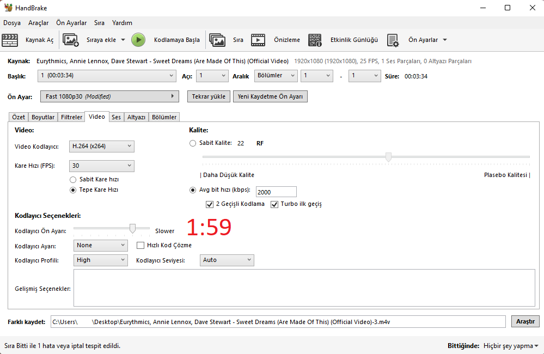Open the Video Kodlayıcı H.264 dropdown
This screenshot has width=544, height=354.
point(102,147)
